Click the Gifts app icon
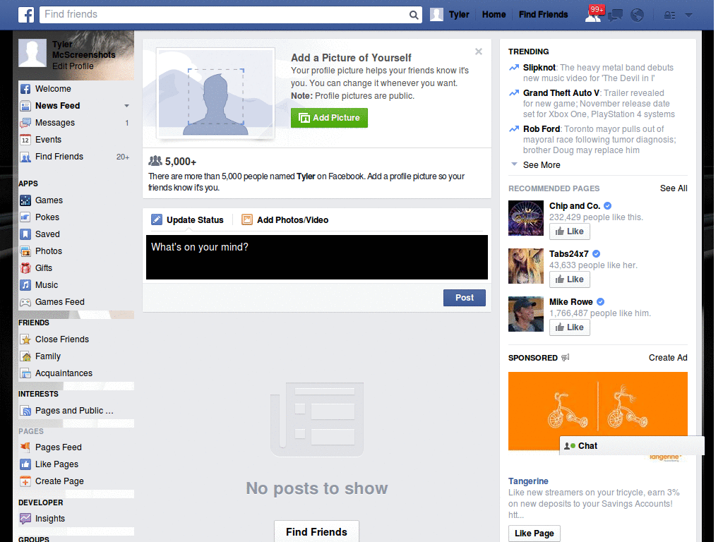The image size is (723, 542). (x=25, y=268)
